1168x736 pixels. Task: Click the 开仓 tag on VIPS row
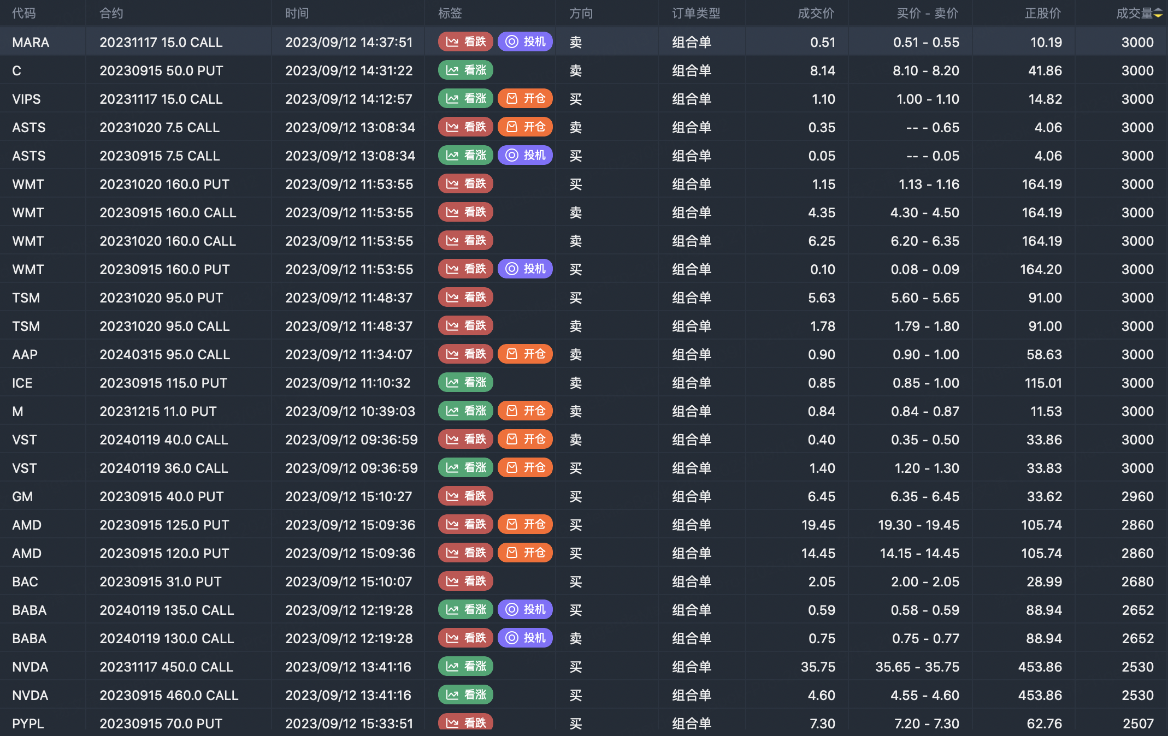pyautogui.click(x=525, y=99)
